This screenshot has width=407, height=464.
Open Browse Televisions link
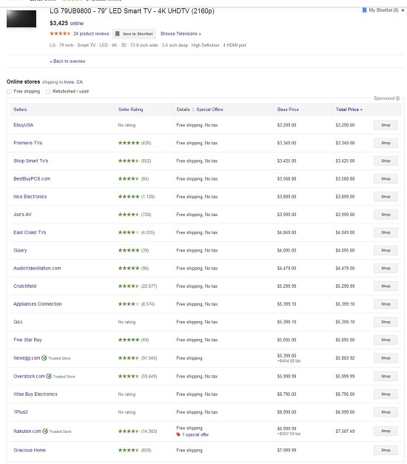(181, 34)
